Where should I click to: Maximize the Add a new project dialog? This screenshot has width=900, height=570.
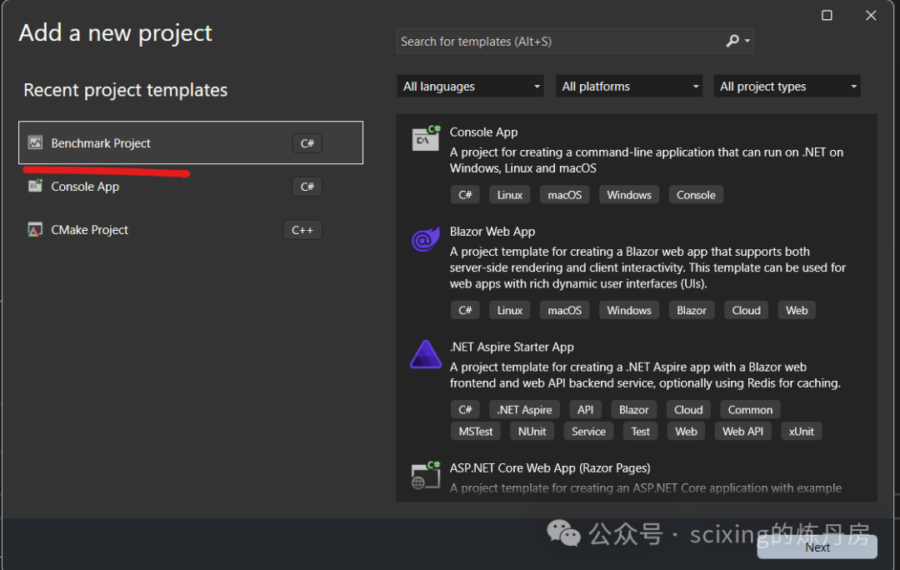[x=827, y=15]
